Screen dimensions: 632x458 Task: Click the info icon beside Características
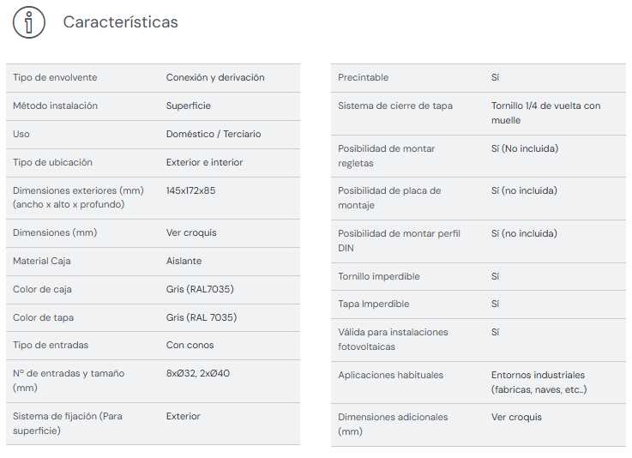tap(28, 22)
